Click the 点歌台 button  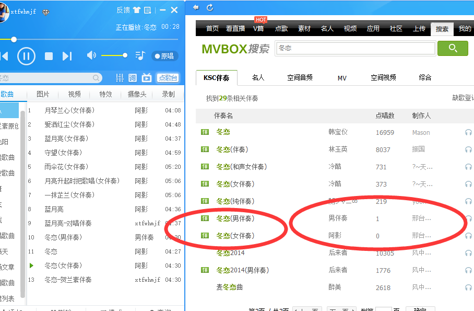click(168, 78)
